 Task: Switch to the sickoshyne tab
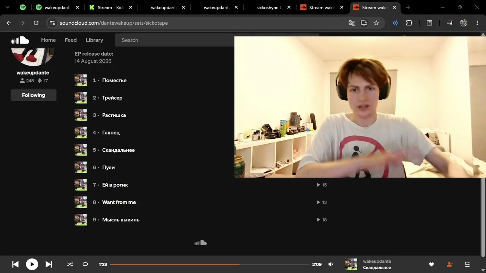pyautogui.click(x=270, y=7)
